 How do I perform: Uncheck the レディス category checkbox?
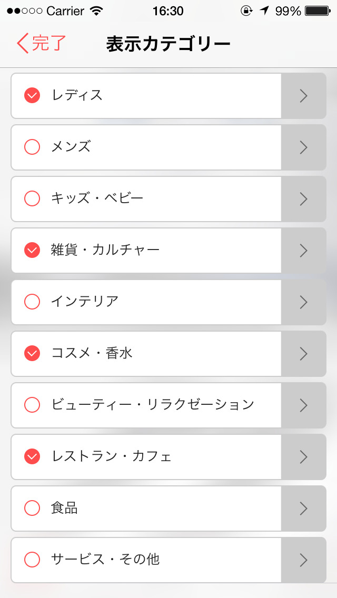coord(32,95)
